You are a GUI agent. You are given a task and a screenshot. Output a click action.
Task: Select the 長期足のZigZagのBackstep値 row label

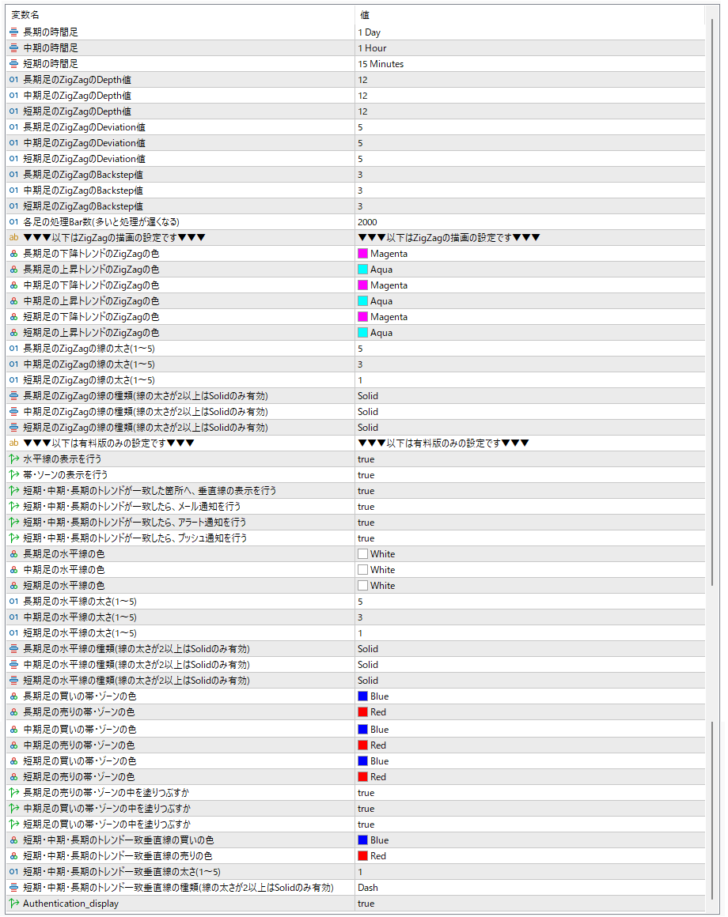[x=83, y=174]
